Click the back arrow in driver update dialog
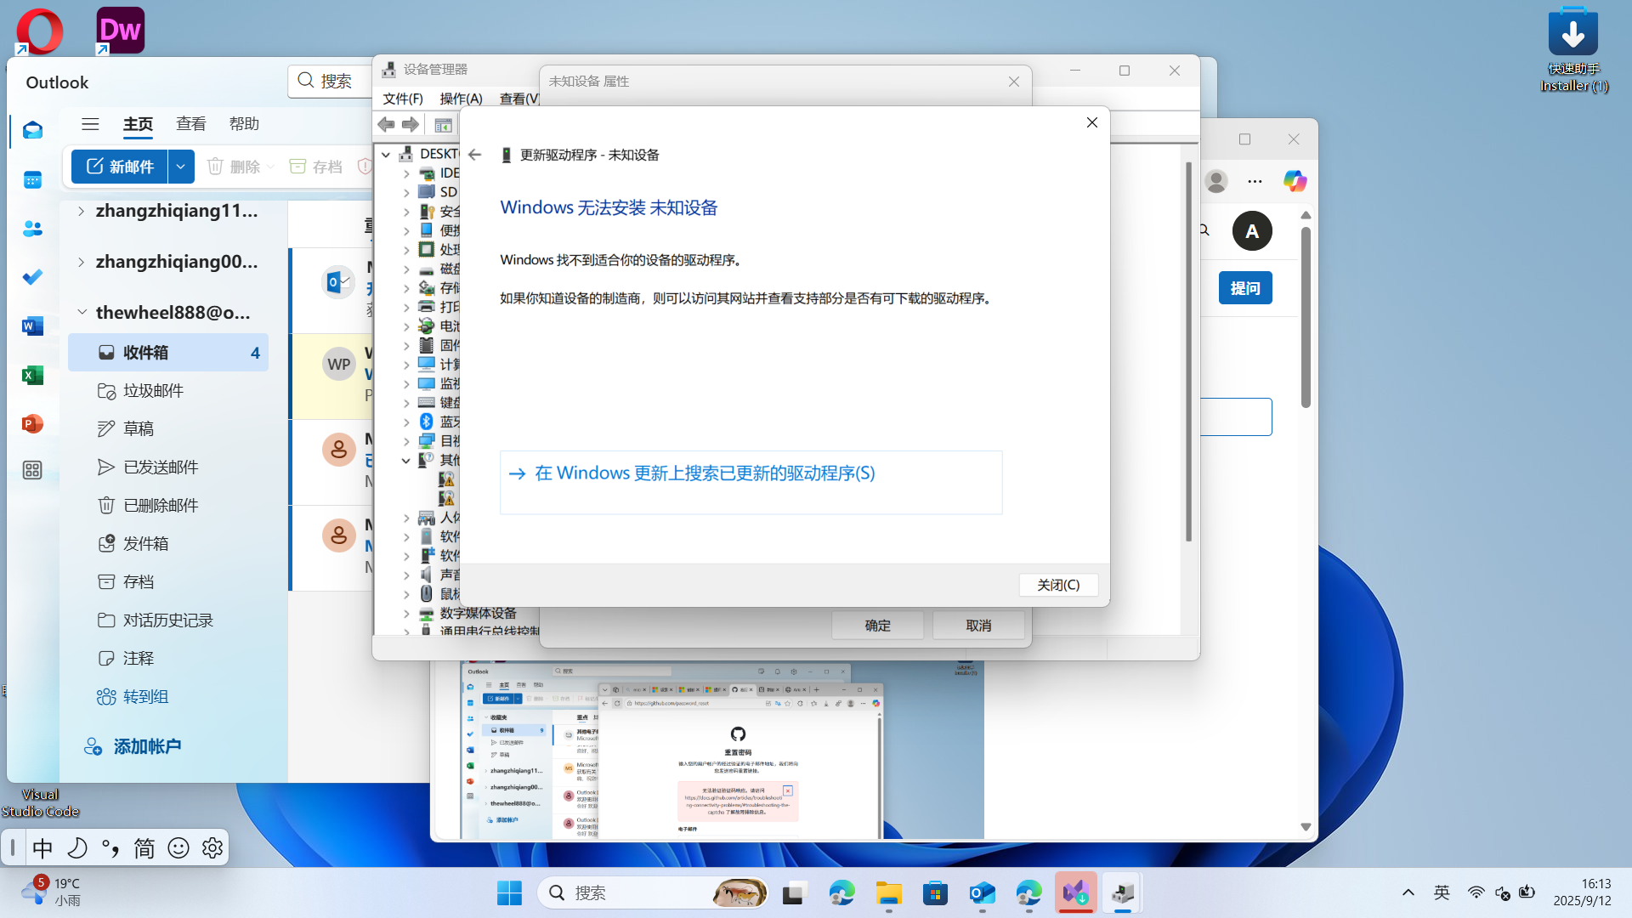Viewport: 1632px width, 918px height. [x=475, y=155]
